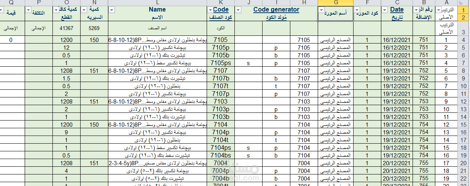Select the code cell 7107t
470x186 pixels.
(221, 86)
